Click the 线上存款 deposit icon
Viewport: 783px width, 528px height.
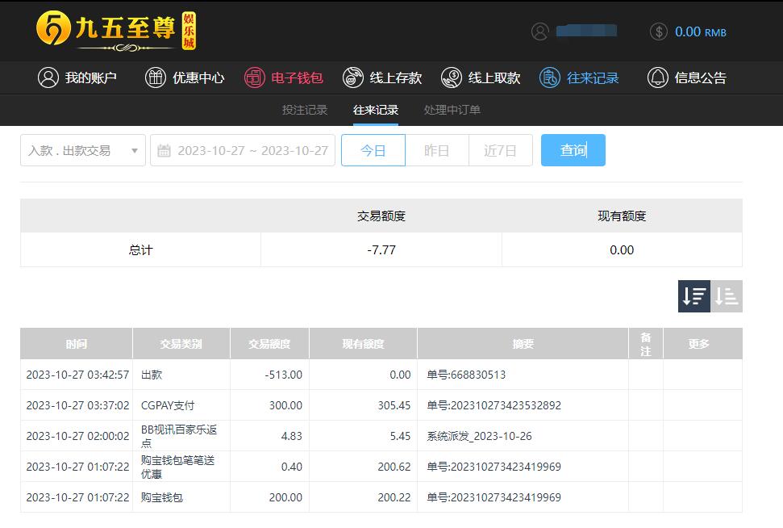coord(353,78)
